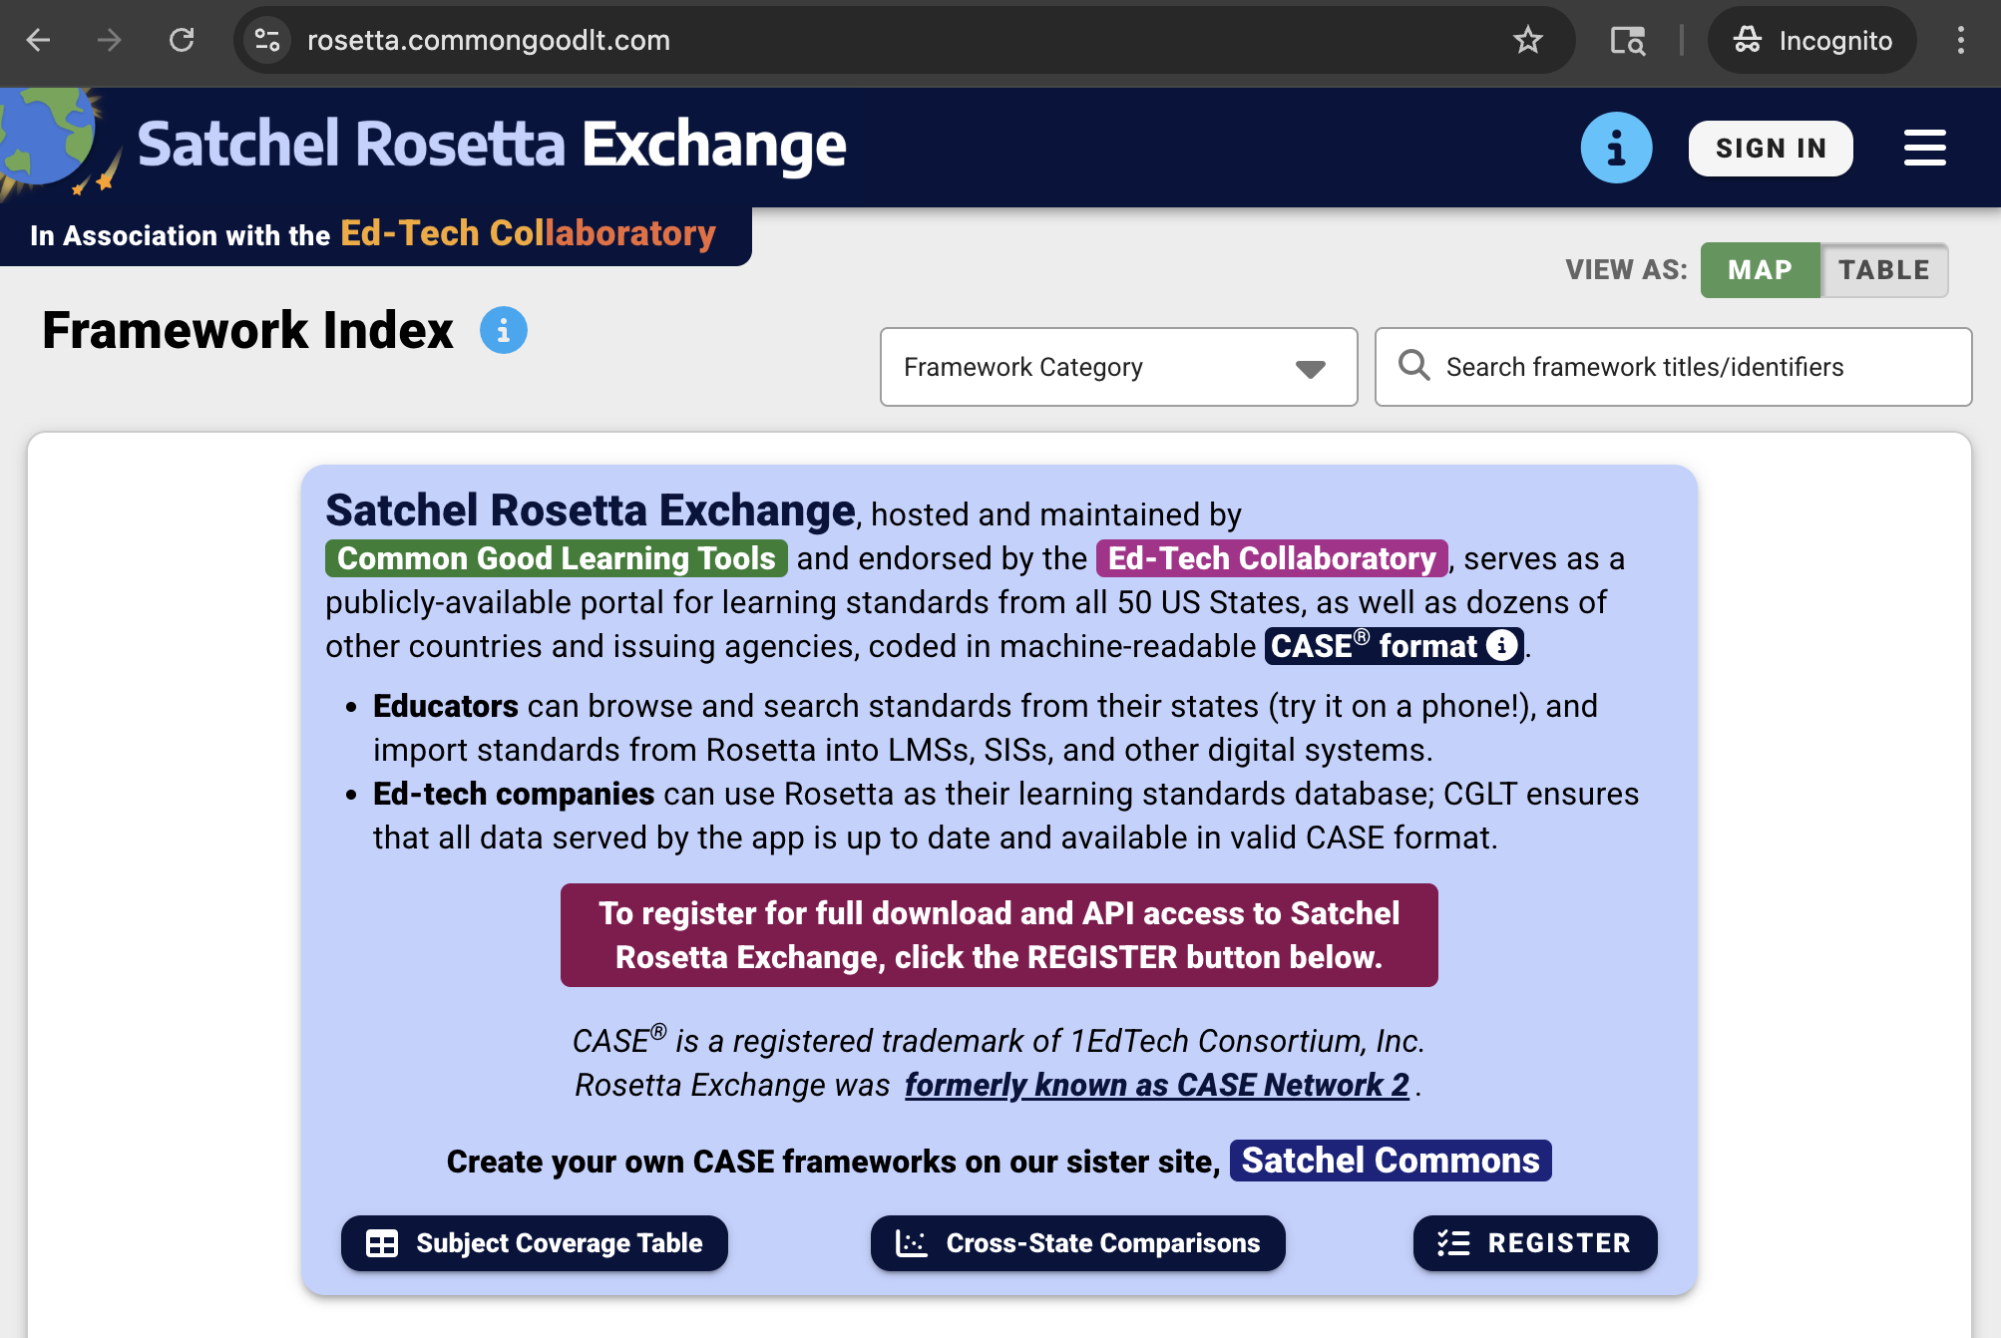
Task: Follow the formerly known as CASE Network 2 link
Action: [1156, 1085]
